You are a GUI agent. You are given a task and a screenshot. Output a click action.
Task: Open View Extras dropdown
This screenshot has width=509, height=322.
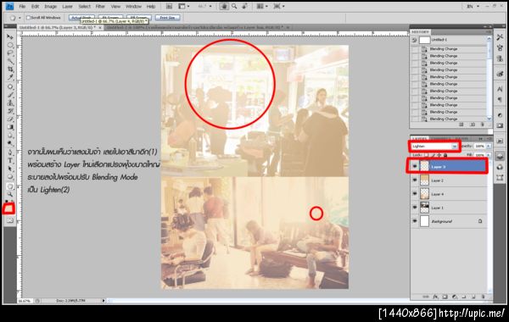(184, 6)
